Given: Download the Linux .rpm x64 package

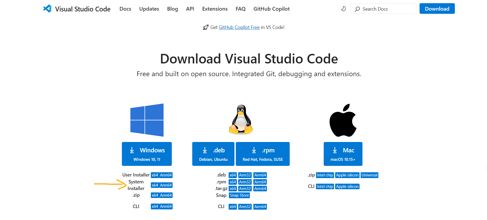Looking at the screenshot, I should click(x=233, y=182).
